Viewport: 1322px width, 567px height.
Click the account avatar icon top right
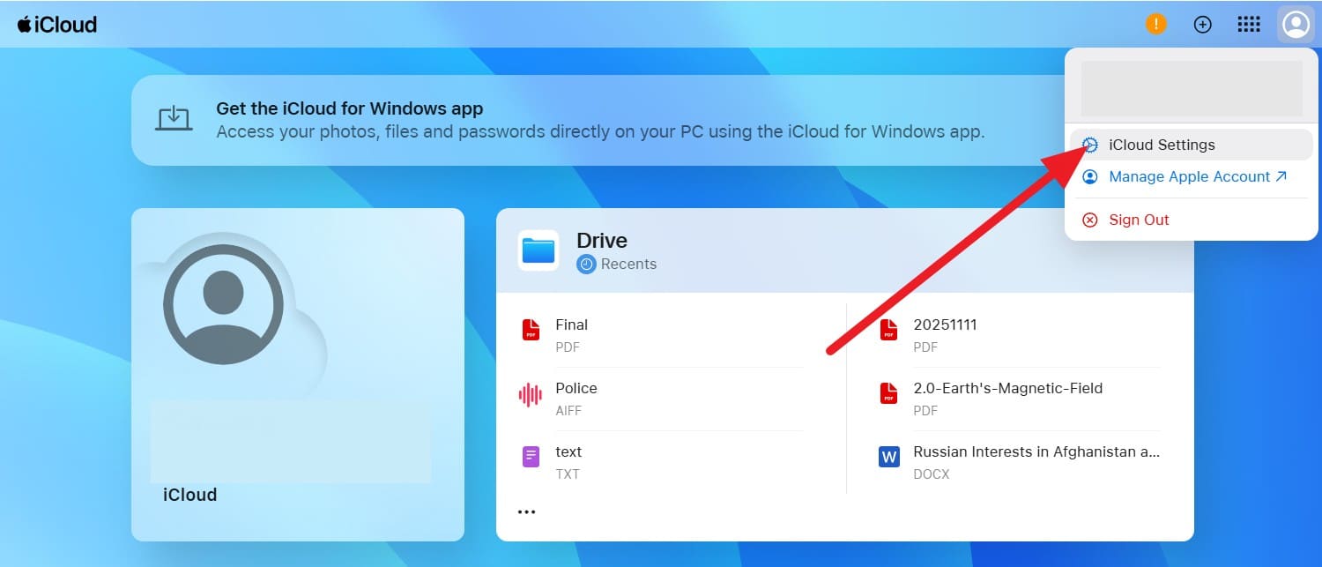point(1296,24)
